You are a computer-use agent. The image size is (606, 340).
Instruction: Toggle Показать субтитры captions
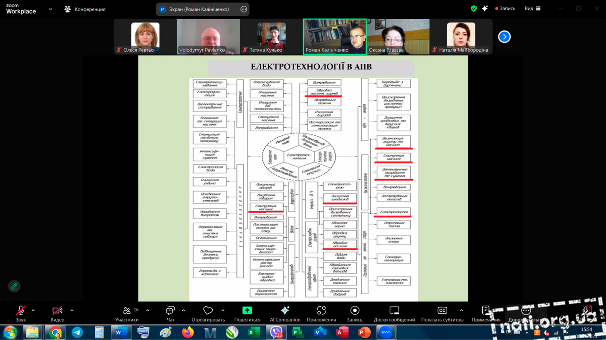(442, 313)
